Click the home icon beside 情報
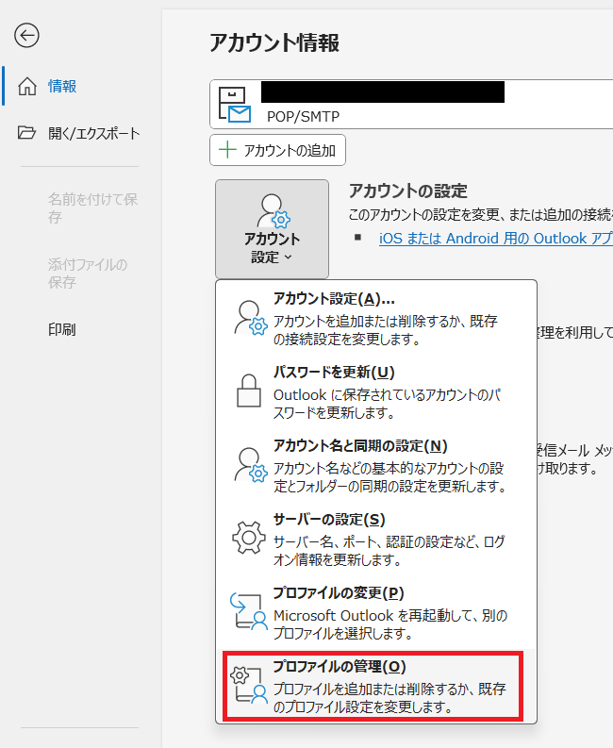 coord(27,87)
